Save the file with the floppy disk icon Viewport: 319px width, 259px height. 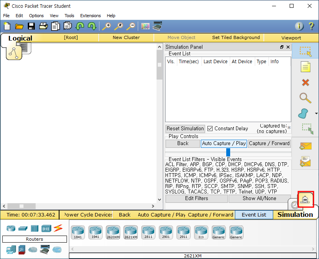tap(31, 26)
